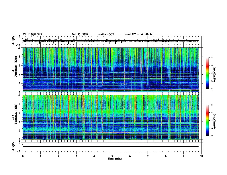The height and width of the screenshot is (175, 227).
Task: Click the ch.2 spectrogram color scale bar
Action: pos(207,120)
